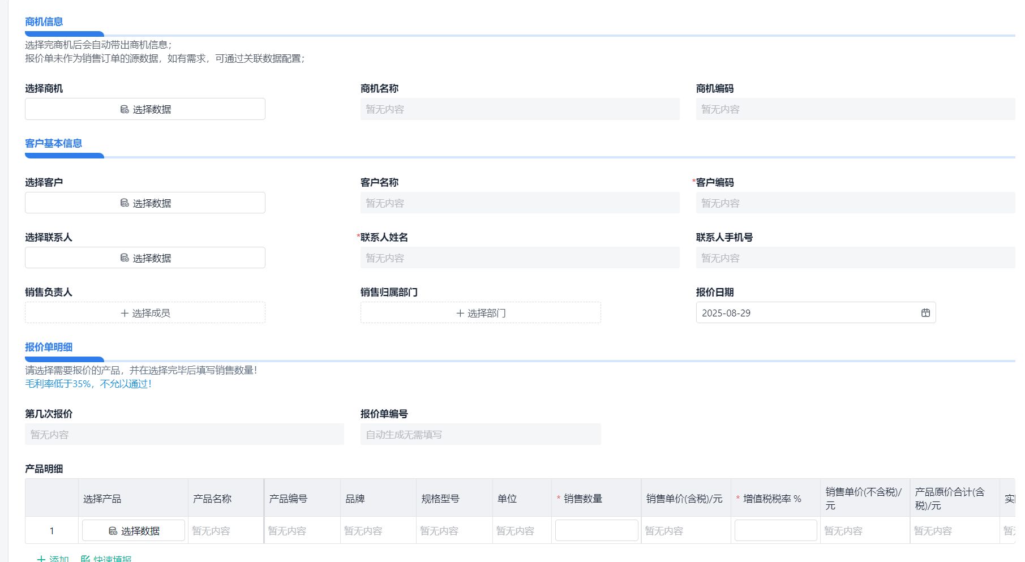Click the 增值税税率 % column header
The width and height of the screenshot is (1025, 562).
click(775, 499)
